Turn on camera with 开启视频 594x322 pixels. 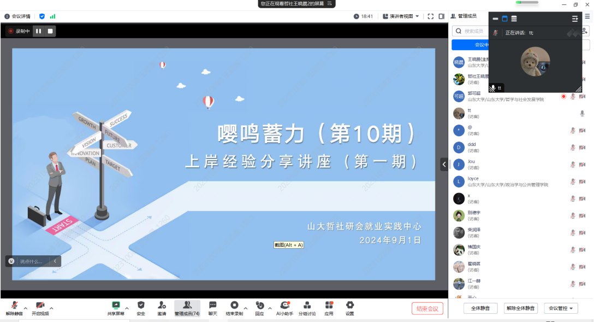tap(40, 308)
